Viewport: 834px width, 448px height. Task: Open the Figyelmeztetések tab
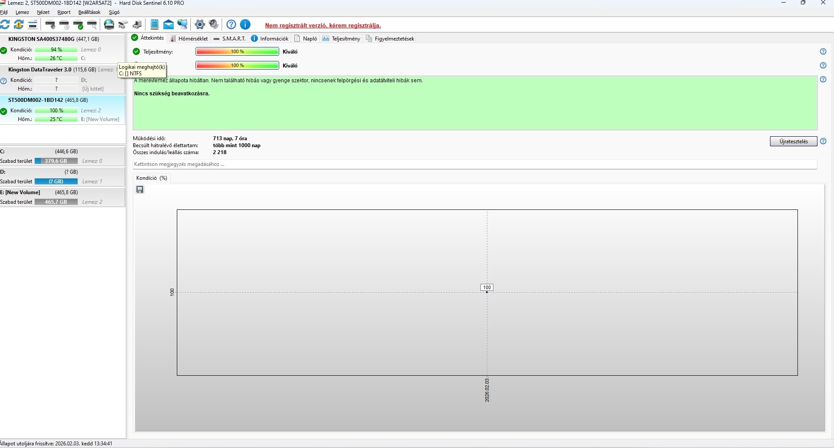tap(390, 38)
